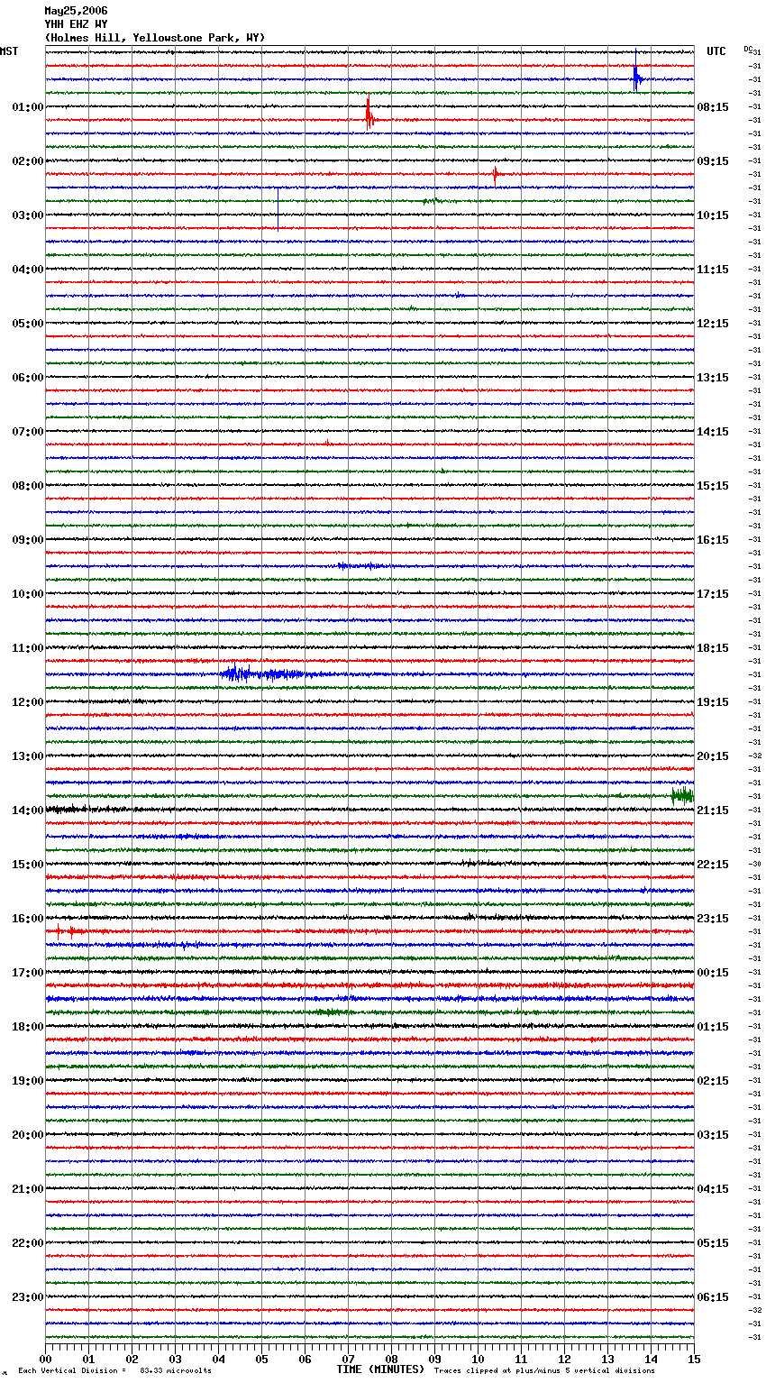Click the red spike on the 01:15 trace
The image size is (766, 1383).
pos(369,117)
